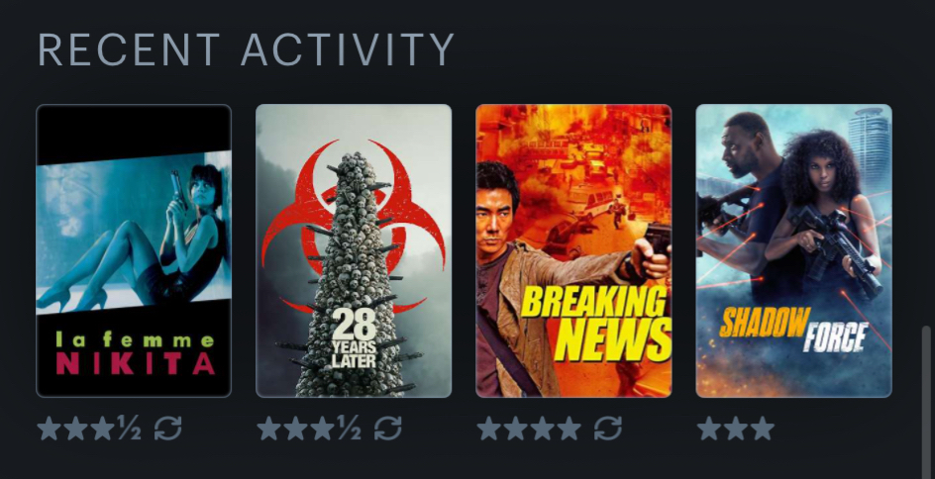Click the first star under La Femme Nikita
The image size is (935, 479).
(x=50, y=429)
